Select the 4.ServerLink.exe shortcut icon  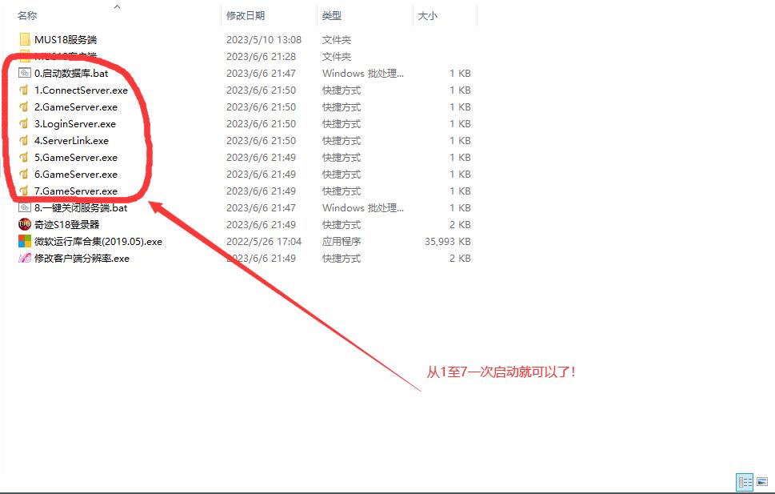click(24, 140)
